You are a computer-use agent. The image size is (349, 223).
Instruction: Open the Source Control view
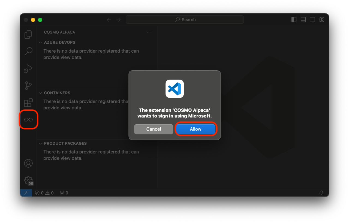click(28, 85)
